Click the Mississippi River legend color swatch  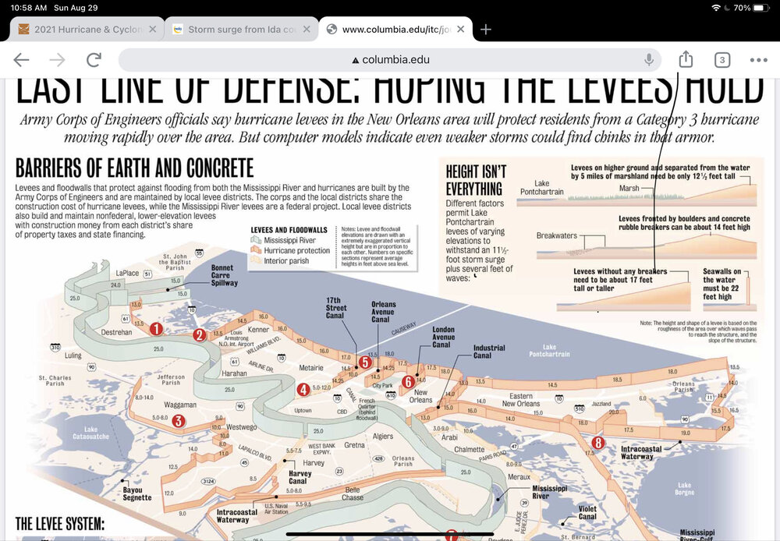[x=257, y=240]
